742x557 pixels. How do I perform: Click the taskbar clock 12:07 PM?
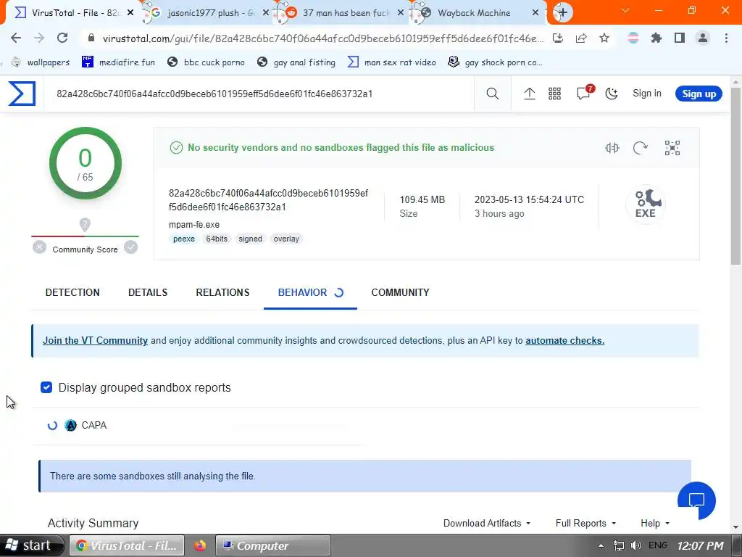tap(701, 545)
